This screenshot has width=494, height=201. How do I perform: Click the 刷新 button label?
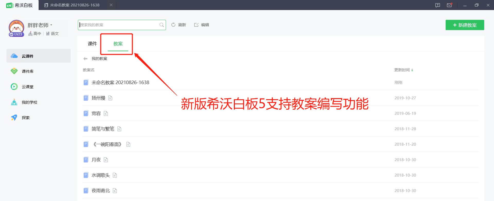182,25
